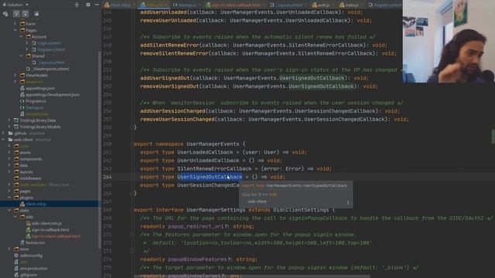Image resolution: width=495 pixels, height=278 pixels.
Task: Expand the Login.cshtml node
Action: 27,43
